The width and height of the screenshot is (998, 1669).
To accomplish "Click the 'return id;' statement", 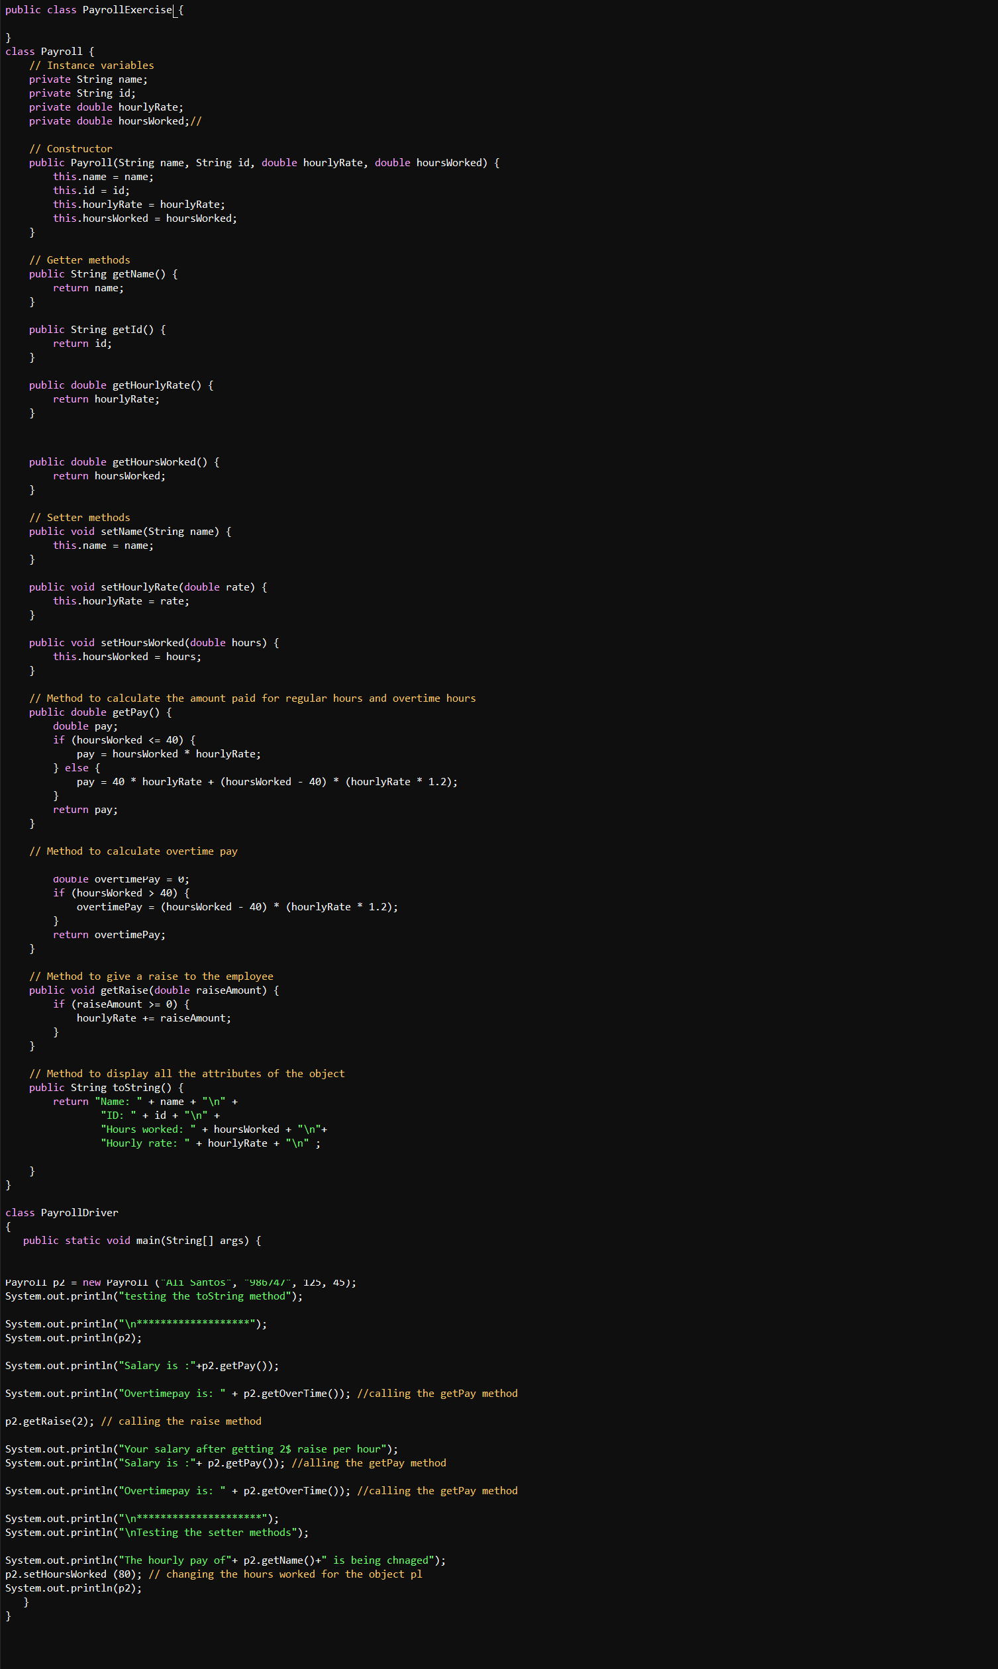I will [x=83, y=344].
